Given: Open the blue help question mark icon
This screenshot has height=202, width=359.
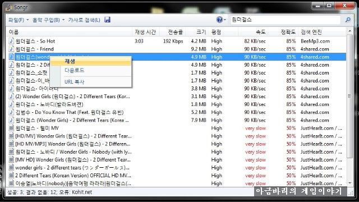Looking at the screenshot, I should click(x=219, y=20).
